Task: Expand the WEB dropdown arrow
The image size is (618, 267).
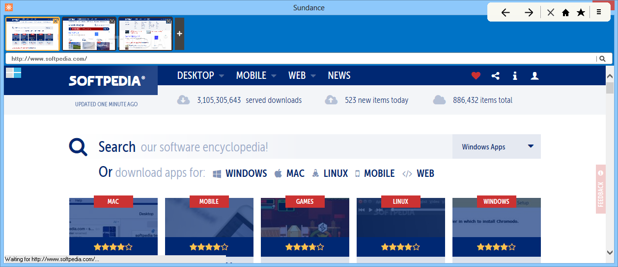Action: tap(313, 76)
